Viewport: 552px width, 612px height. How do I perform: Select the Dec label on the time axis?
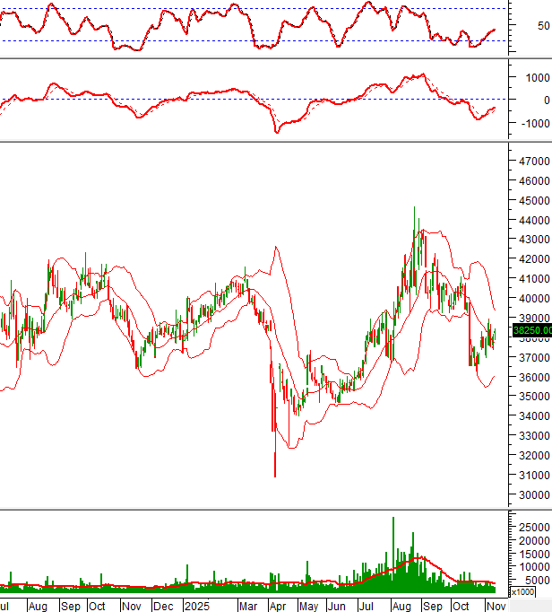point(163,606)
